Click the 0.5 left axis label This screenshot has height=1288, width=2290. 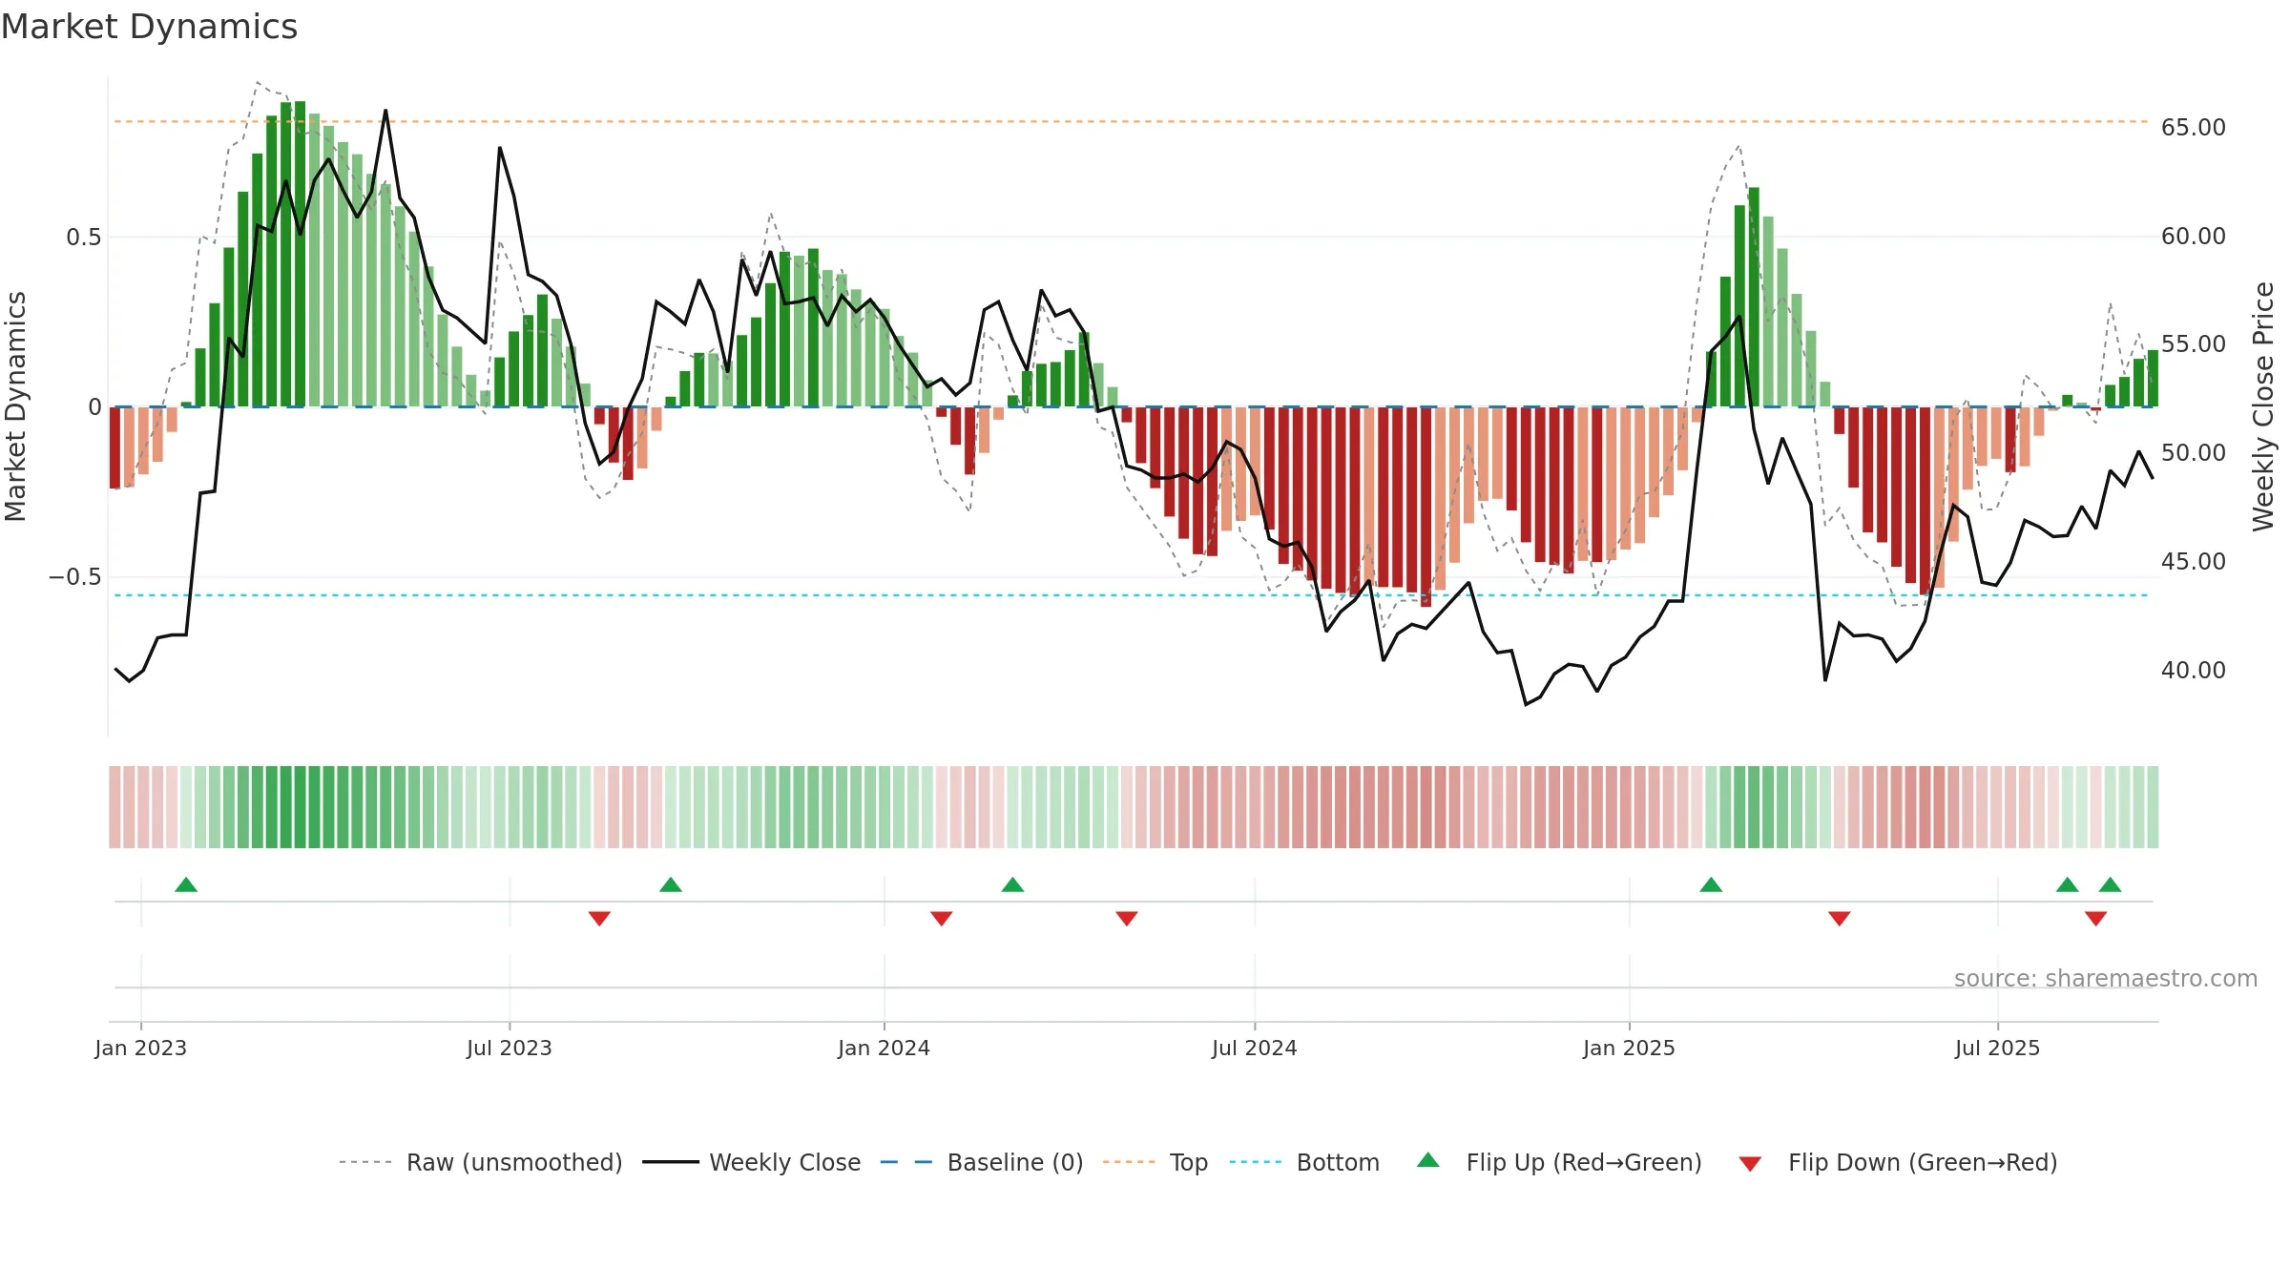[84, 237]
